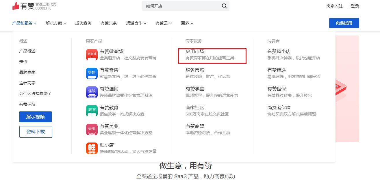Screen dimensions: 380x188
Task: Click text 全渠道开店，社交裂变玩转营销
Action: pyautogui.click(x=128, y=58)
